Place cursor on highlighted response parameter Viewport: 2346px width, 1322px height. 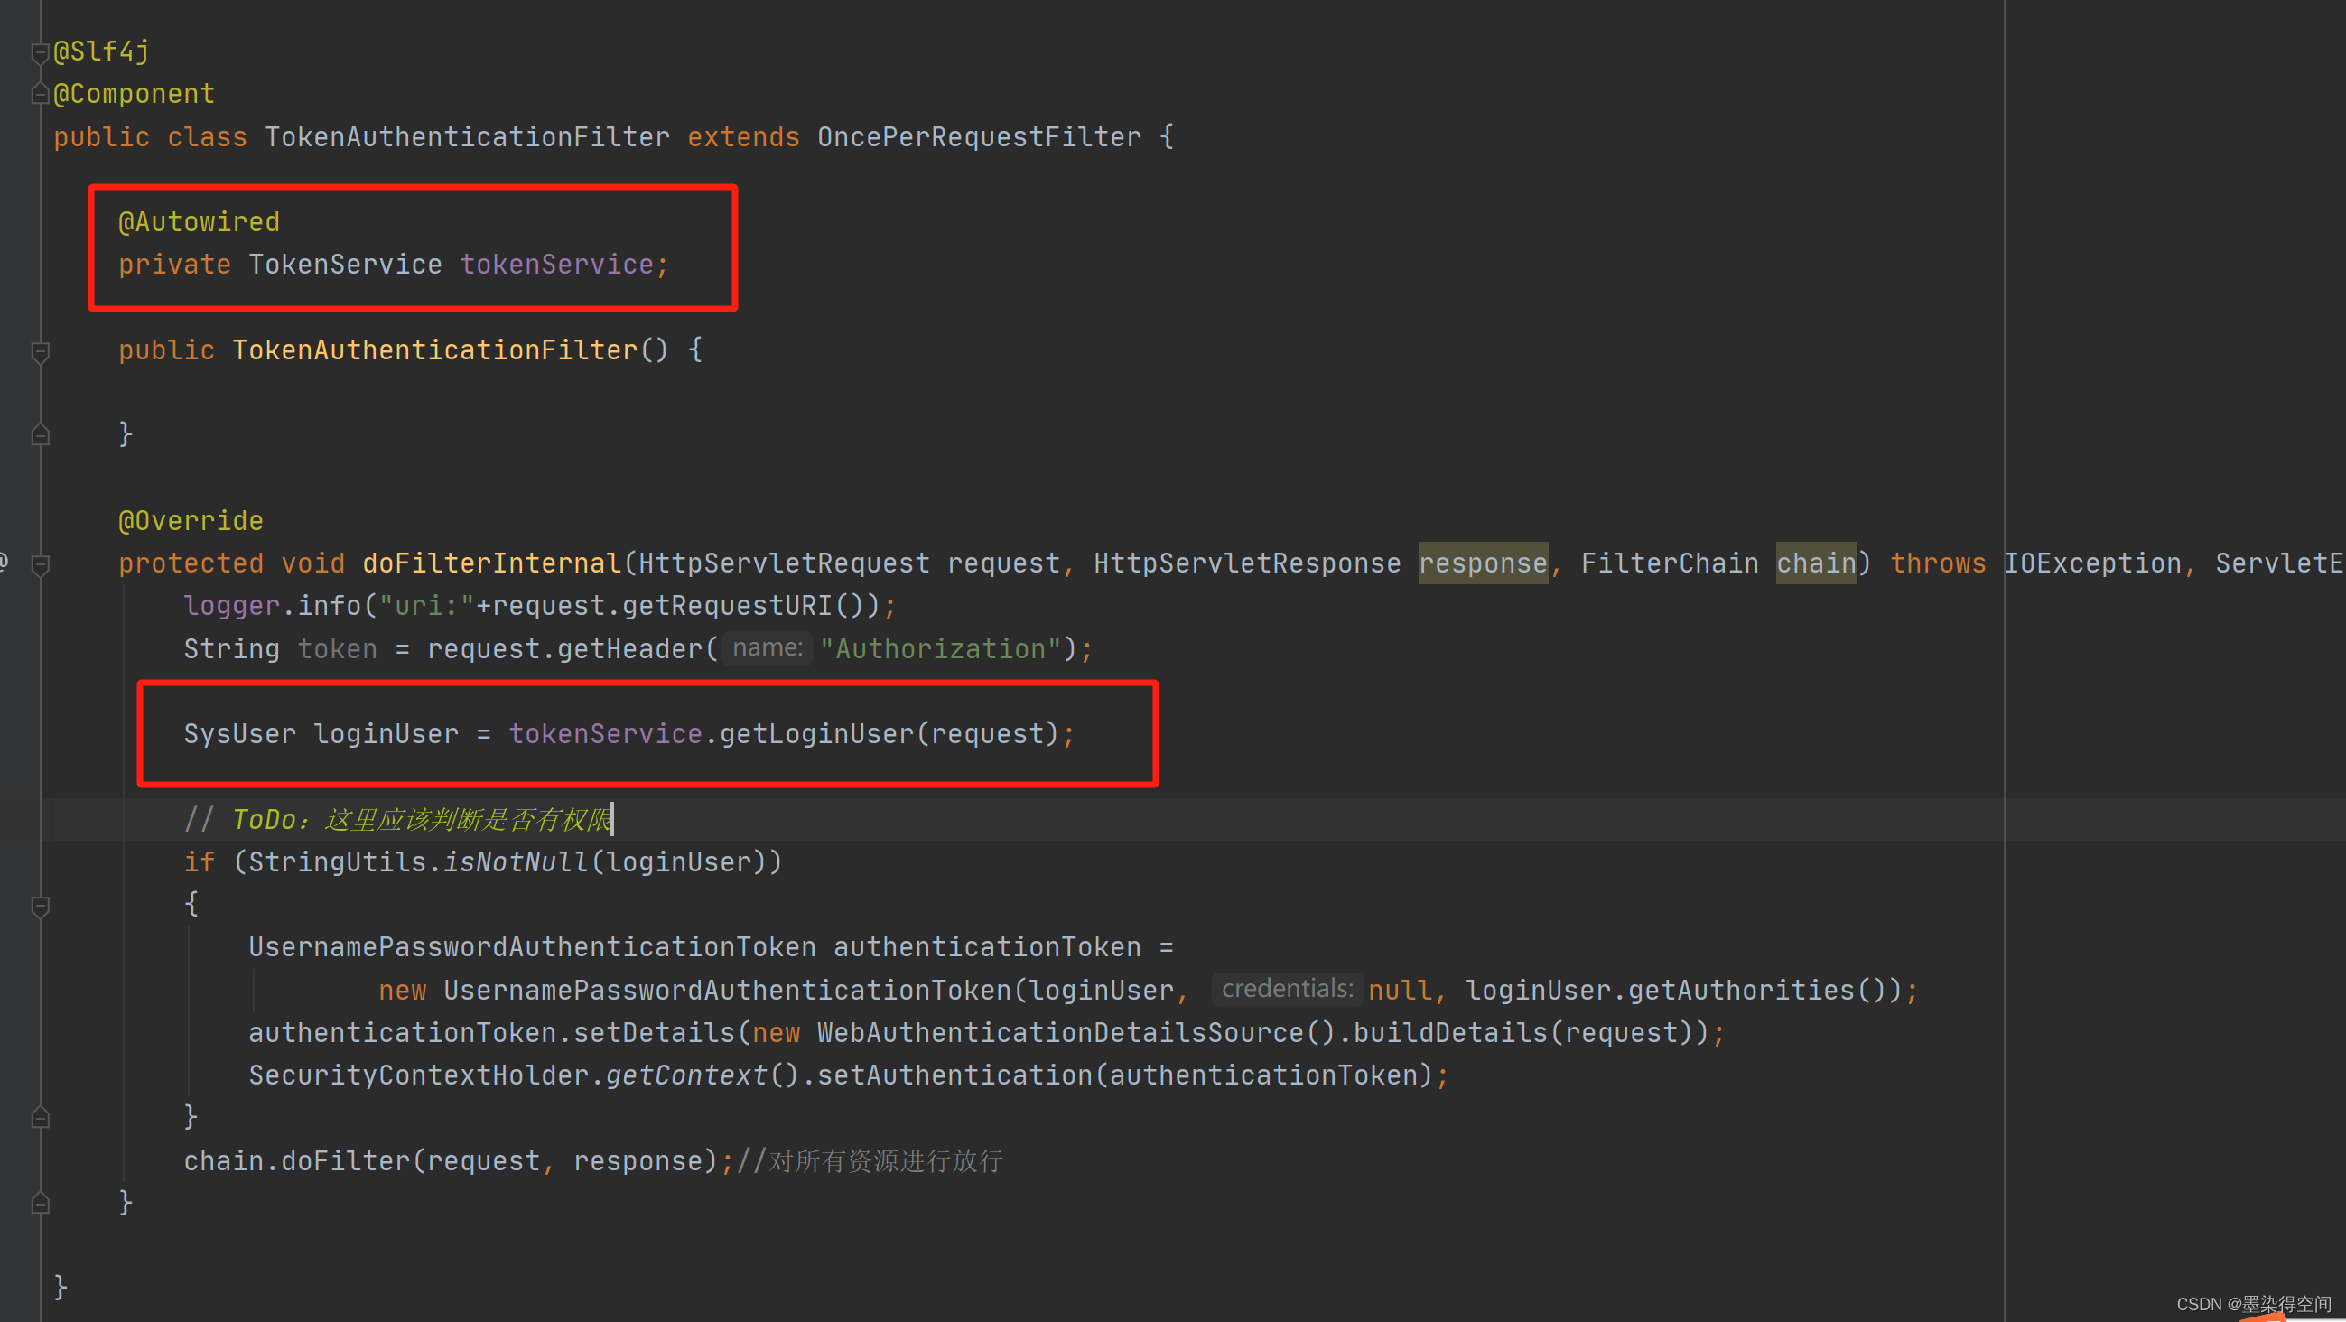pyautogui.click(x=1482, y=563)
